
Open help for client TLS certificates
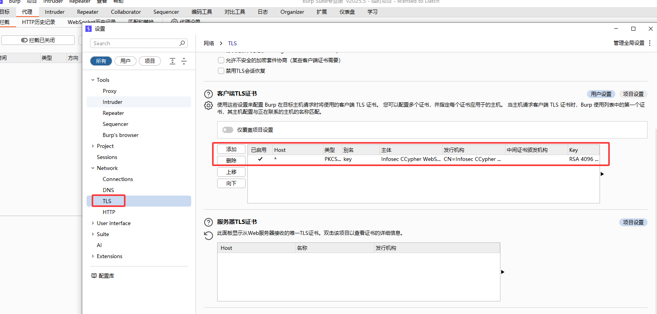click(209, 94)
